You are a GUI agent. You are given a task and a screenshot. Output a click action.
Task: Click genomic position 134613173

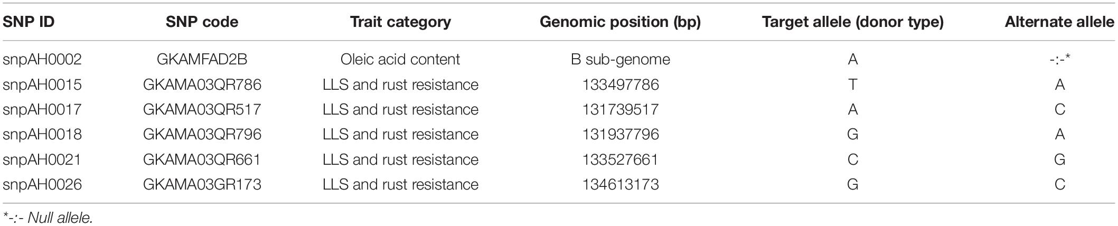(621, 184)
